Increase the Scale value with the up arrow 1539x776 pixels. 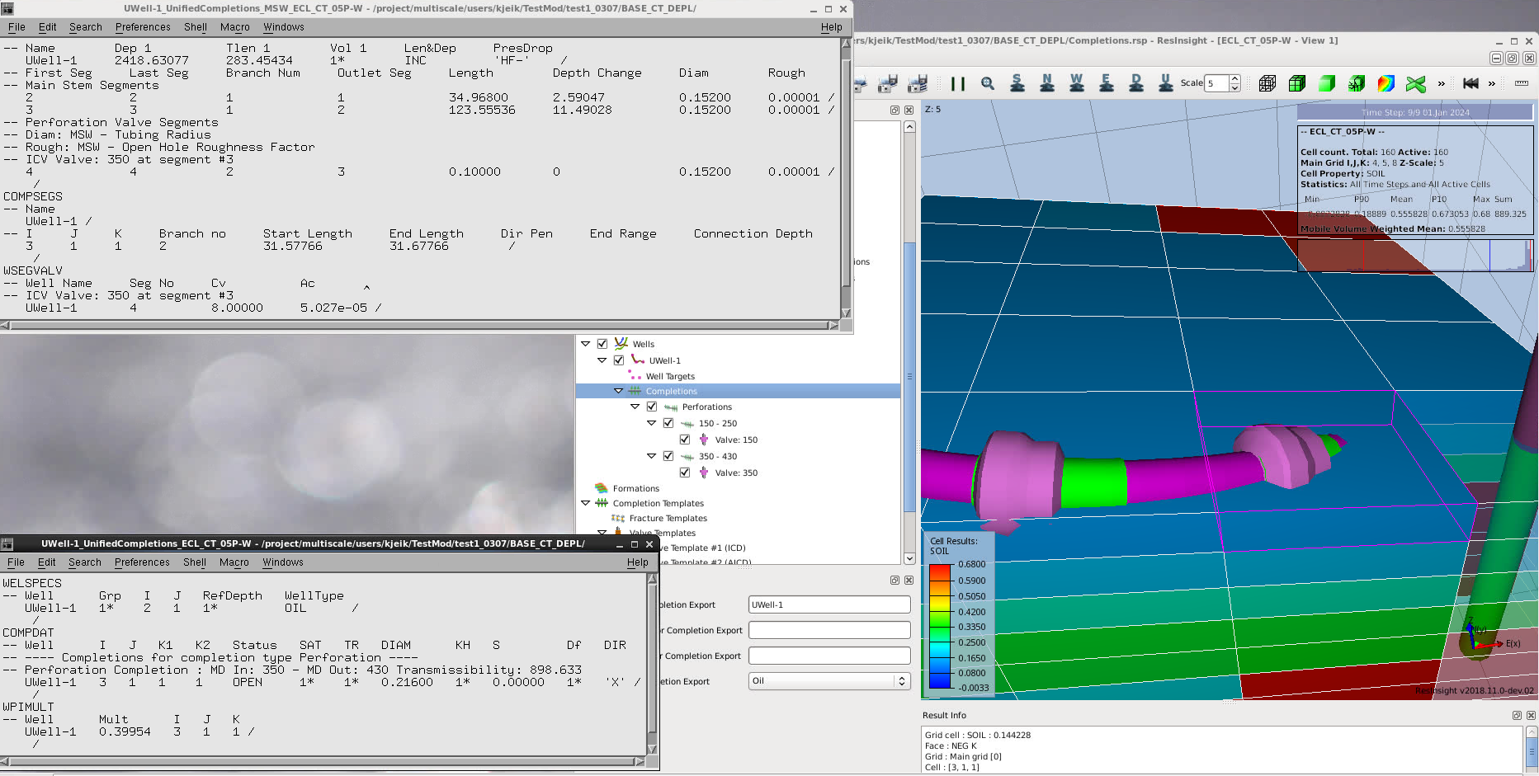click(1235, 79)
